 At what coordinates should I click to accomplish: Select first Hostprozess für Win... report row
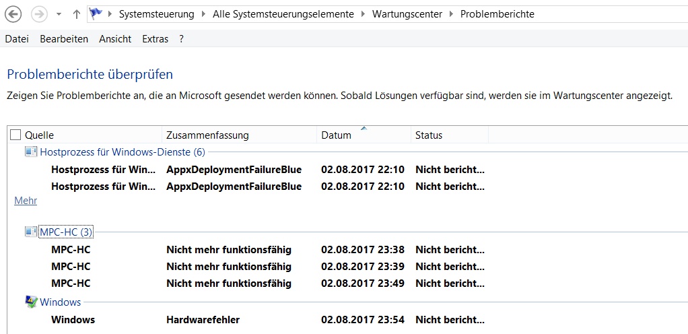(x=103, y=170)
